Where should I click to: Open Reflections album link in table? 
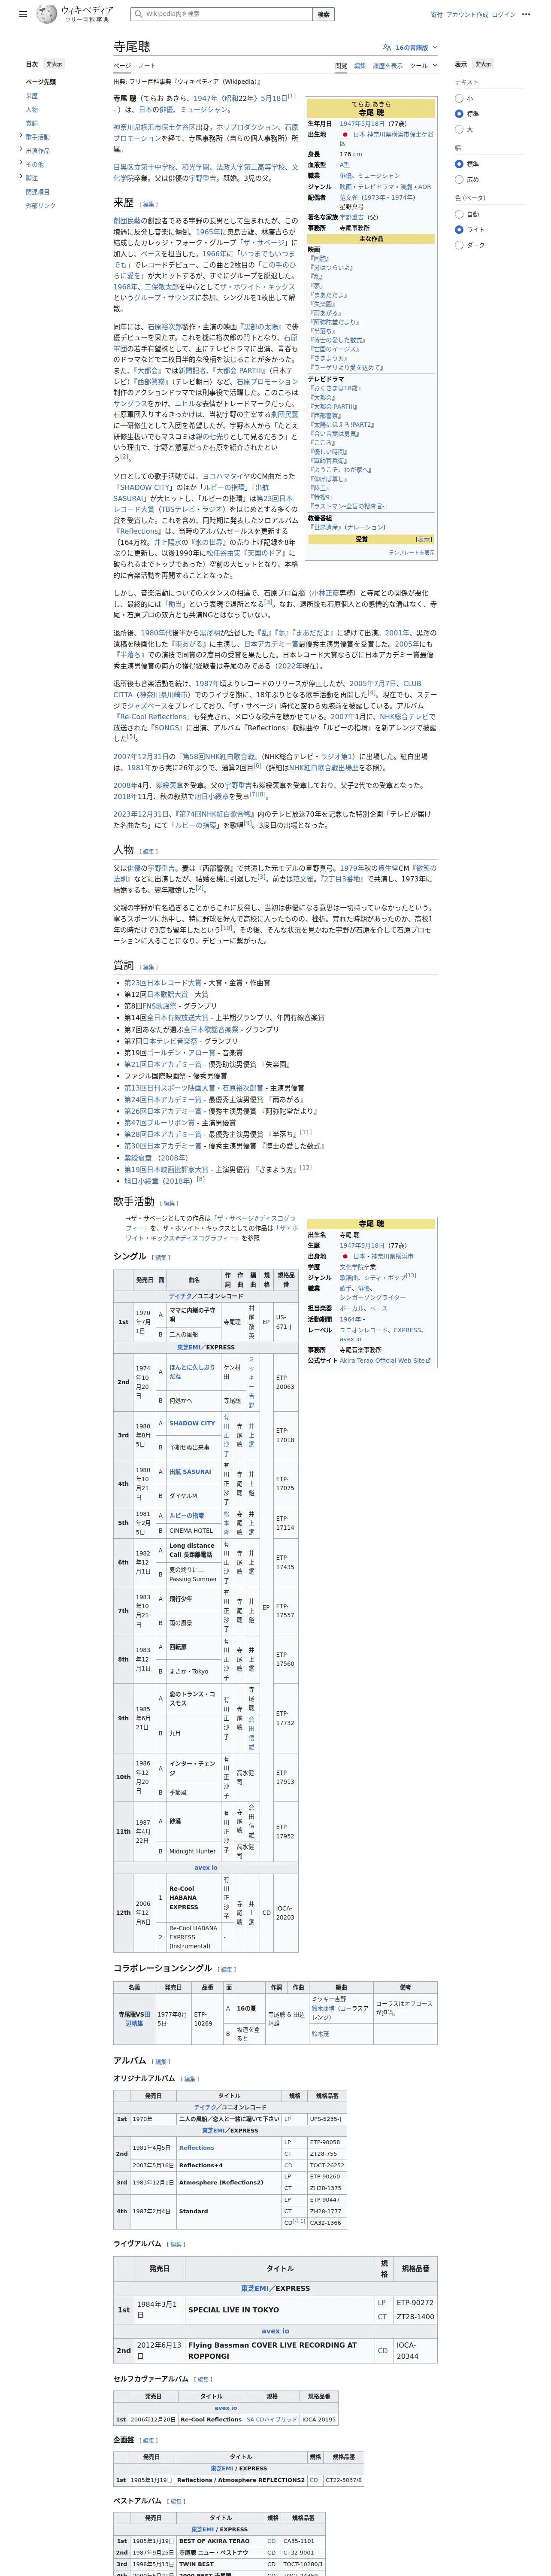point(197,2147)
